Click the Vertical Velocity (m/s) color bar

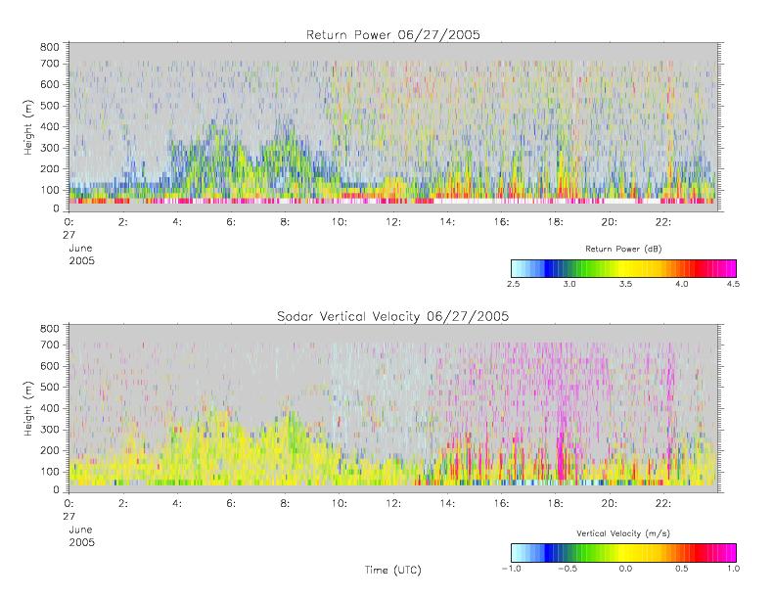623,553
